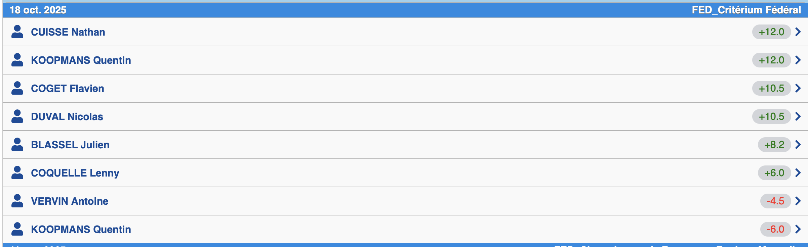Screen dimensions: 808x247
Task: Click the person icon beside CUISSE Nathan
Action: 17,32
